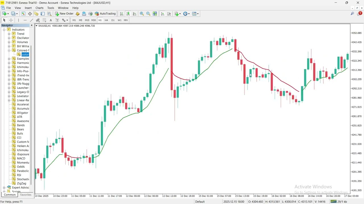This screenshot has width=364, height=204.
Task: Toggle the AutoTrading button
Action: tap(105, 14)
